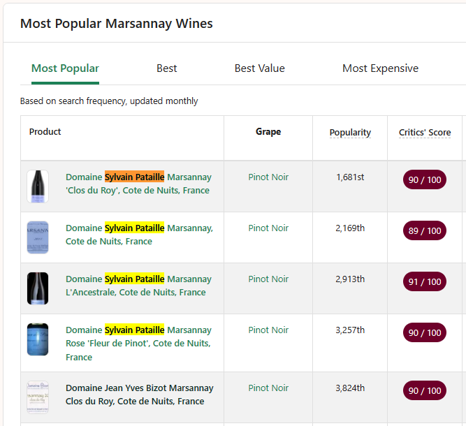Open Domaine Sylvain Pataille 'Clos du Roy' link
466x426 pixels.
tap(138, 184)
